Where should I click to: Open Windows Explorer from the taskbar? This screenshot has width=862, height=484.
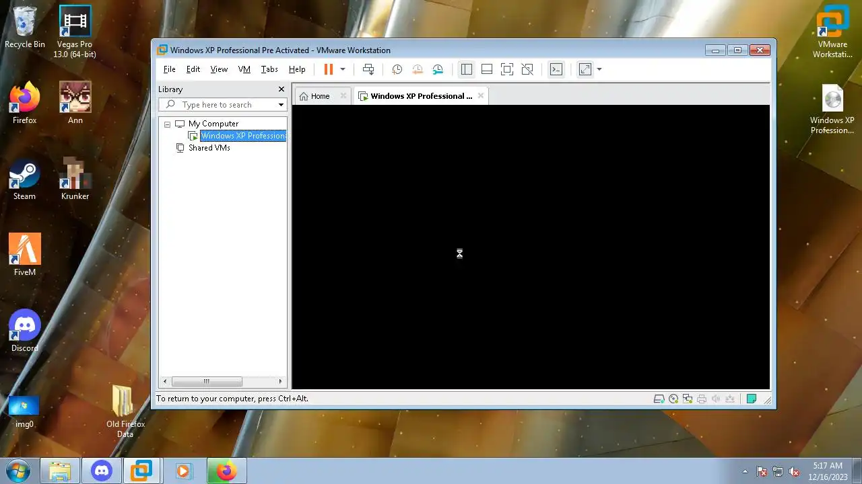click(60, 471)
